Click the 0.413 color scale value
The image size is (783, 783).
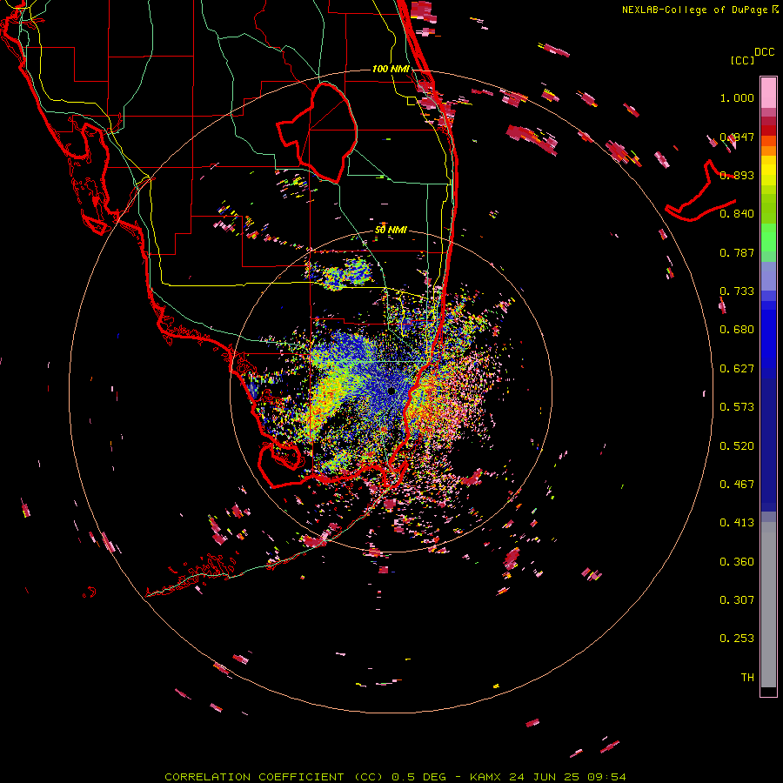737,523
